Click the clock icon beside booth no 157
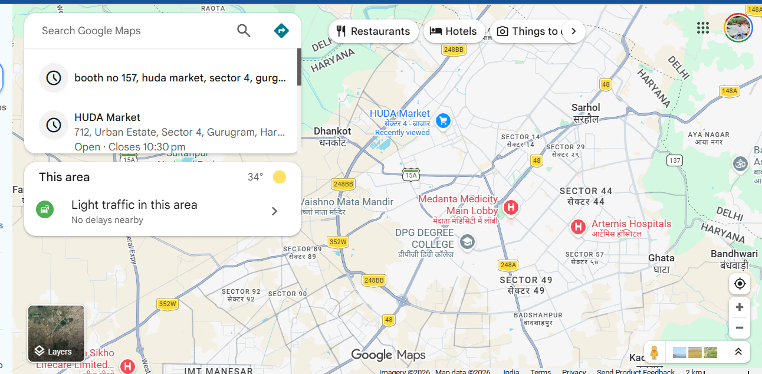762x374 pixels. click(x=54, y=78)
